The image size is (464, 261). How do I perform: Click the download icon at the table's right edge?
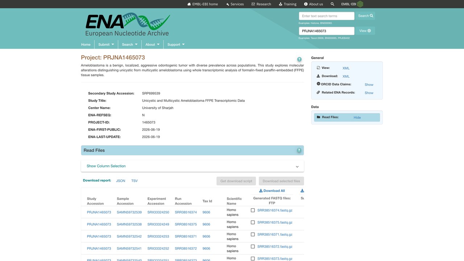[302, 191]
